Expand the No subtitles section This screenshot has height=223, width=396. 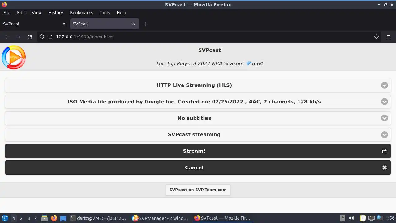coord(198,118)
